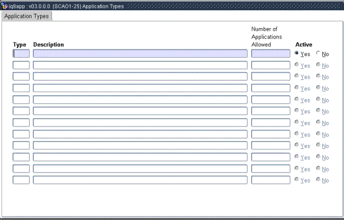
Task: Click the Description field in the last row
Action: click(x=140, y=180)
